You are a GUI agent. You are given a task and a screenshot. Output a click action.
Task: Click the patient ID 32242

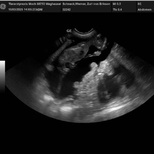point(66,10)
